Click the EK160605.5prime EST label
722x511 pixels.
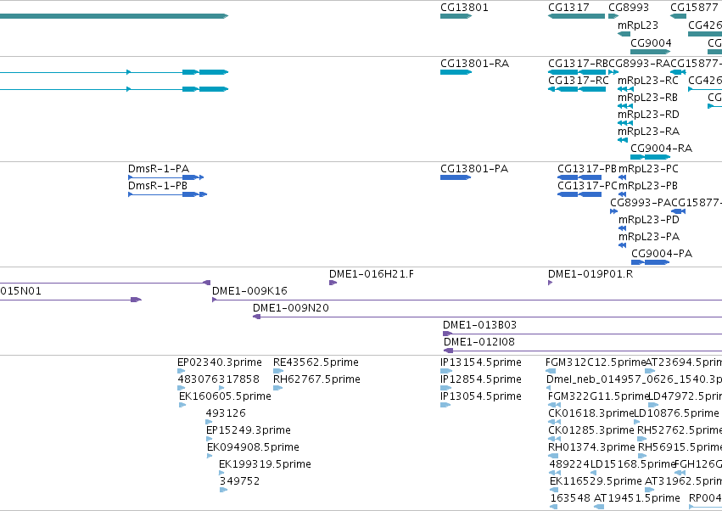[225, 396]
